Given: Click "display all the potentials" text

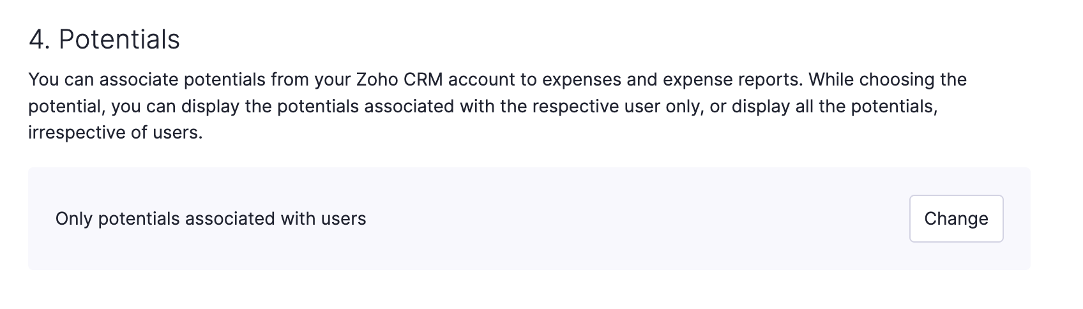Looking at the screenshot, I should [x=834, y=107].
